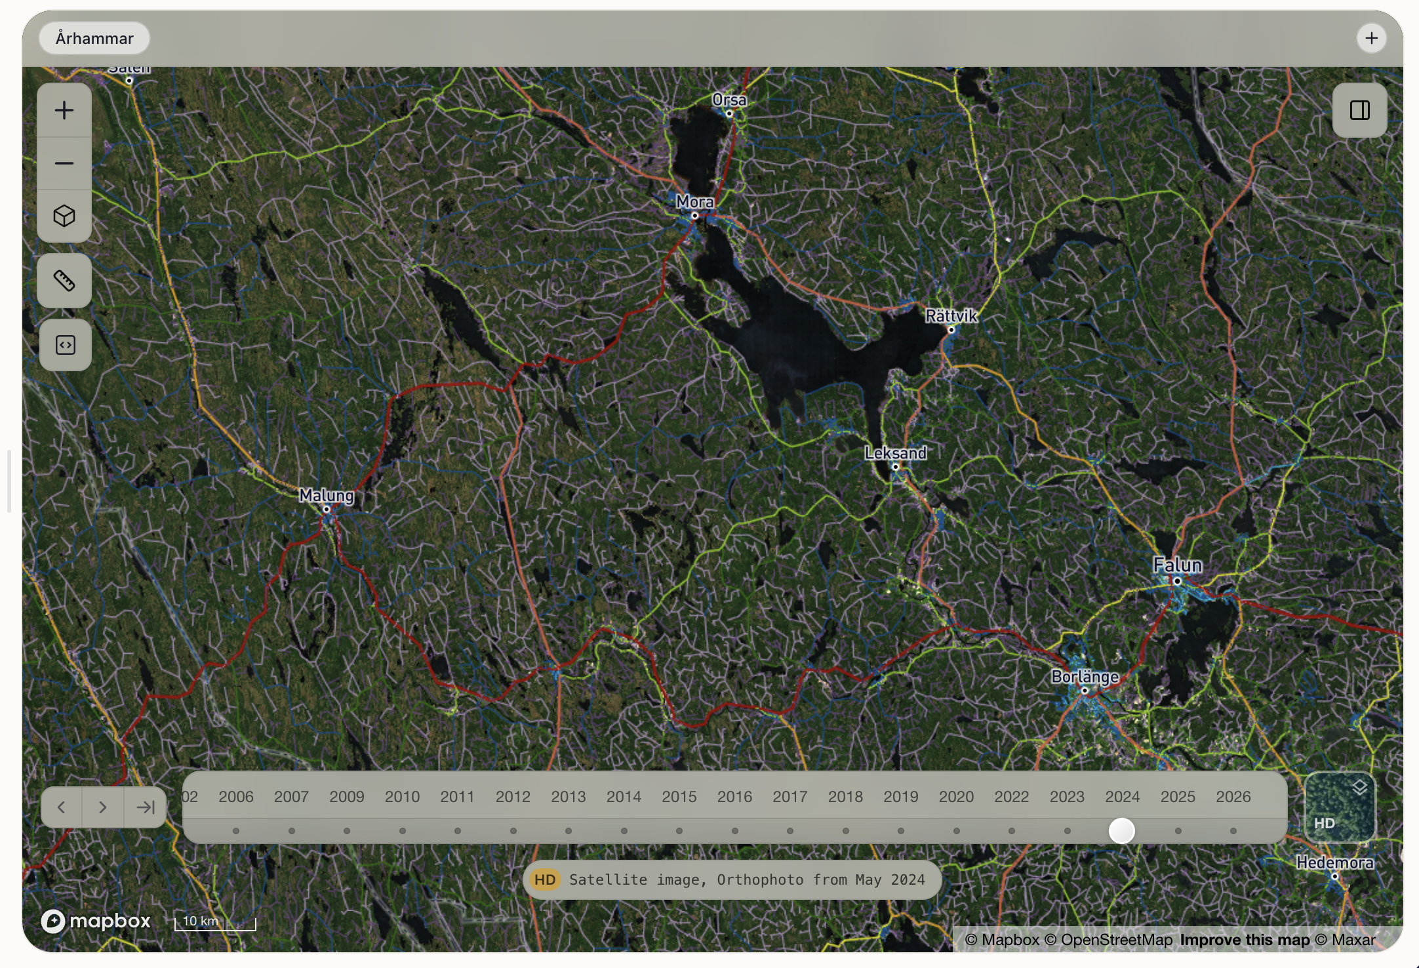Image resolution: width=1419 pixels, height=968 pixels.
Task: Select year 2011 on the timeline
Action: click(x=457, y=797)
